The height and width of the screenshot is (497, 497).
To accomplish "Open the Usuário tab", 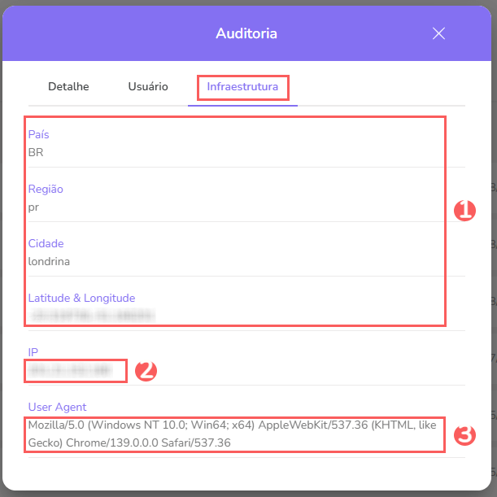I will point(148,86).
